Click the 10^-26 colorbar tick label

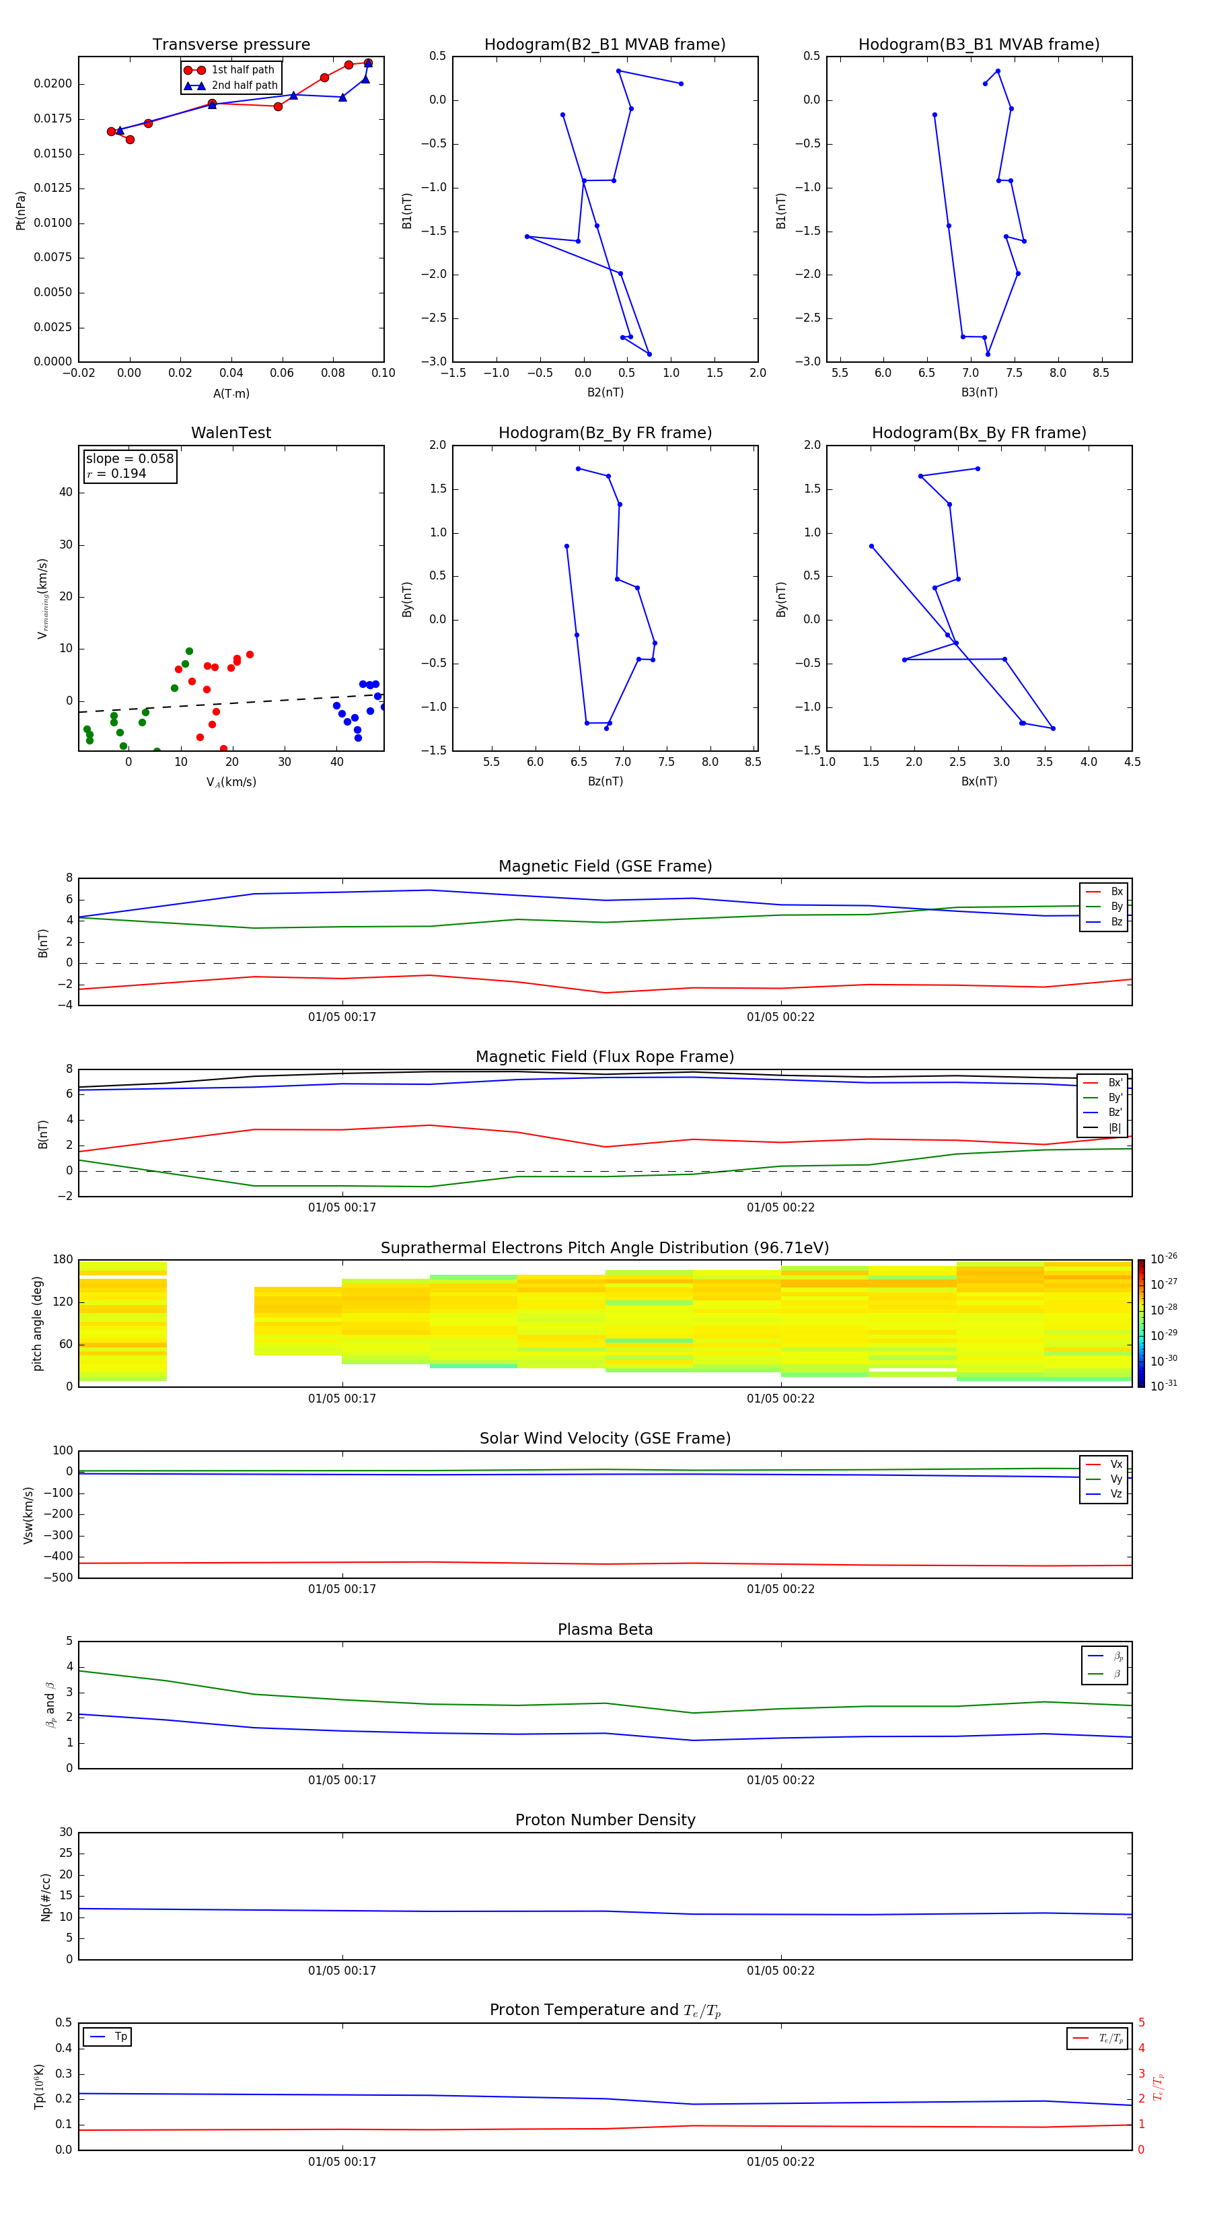coord(1164,1259)
